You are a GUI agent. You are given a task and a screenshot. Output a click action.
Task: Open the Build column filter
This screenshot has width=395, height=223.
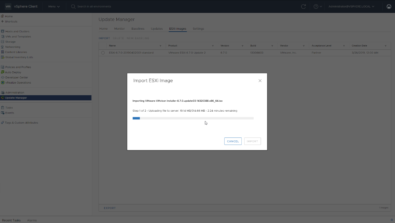tap(272, 46)
